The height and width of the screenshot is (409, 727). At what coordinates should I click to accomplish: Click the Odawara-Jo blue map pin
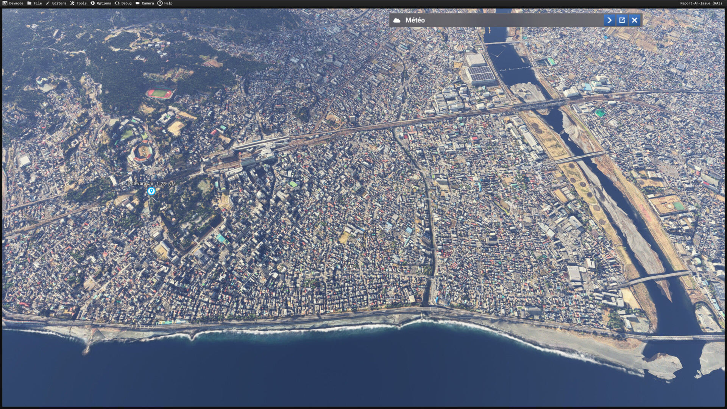point(151,191)
